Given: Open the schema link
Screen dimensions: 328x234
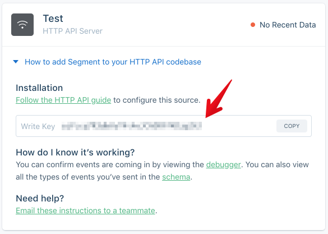Looking at the screenshot, I should point(176,177).
